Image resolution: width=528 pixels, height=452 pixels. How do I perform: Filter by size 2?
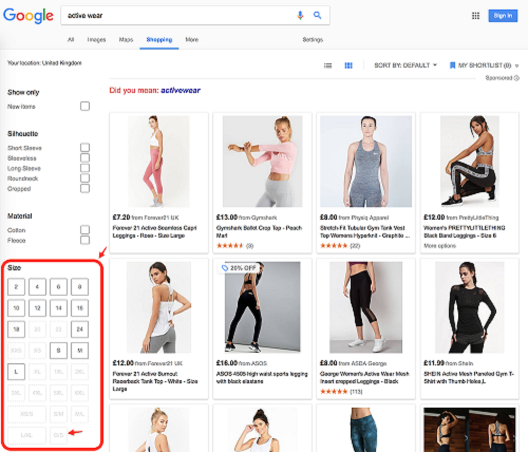(16, 287)
